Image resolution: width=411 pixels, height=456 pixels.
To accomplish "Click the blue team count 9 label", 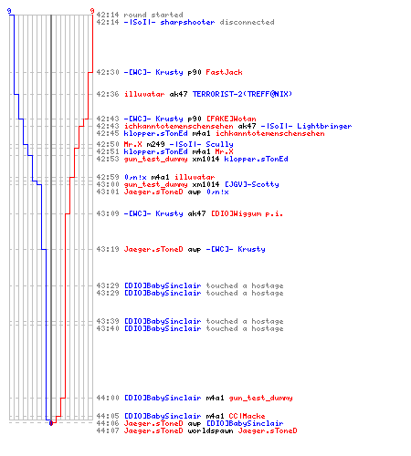I will coord(9,11).
